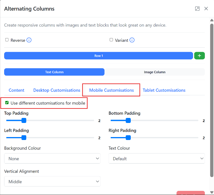The width and height of the screenshot is (214, 195).
Task: Click the Right Padding slider handle
Action: click(x=128, y=138)
